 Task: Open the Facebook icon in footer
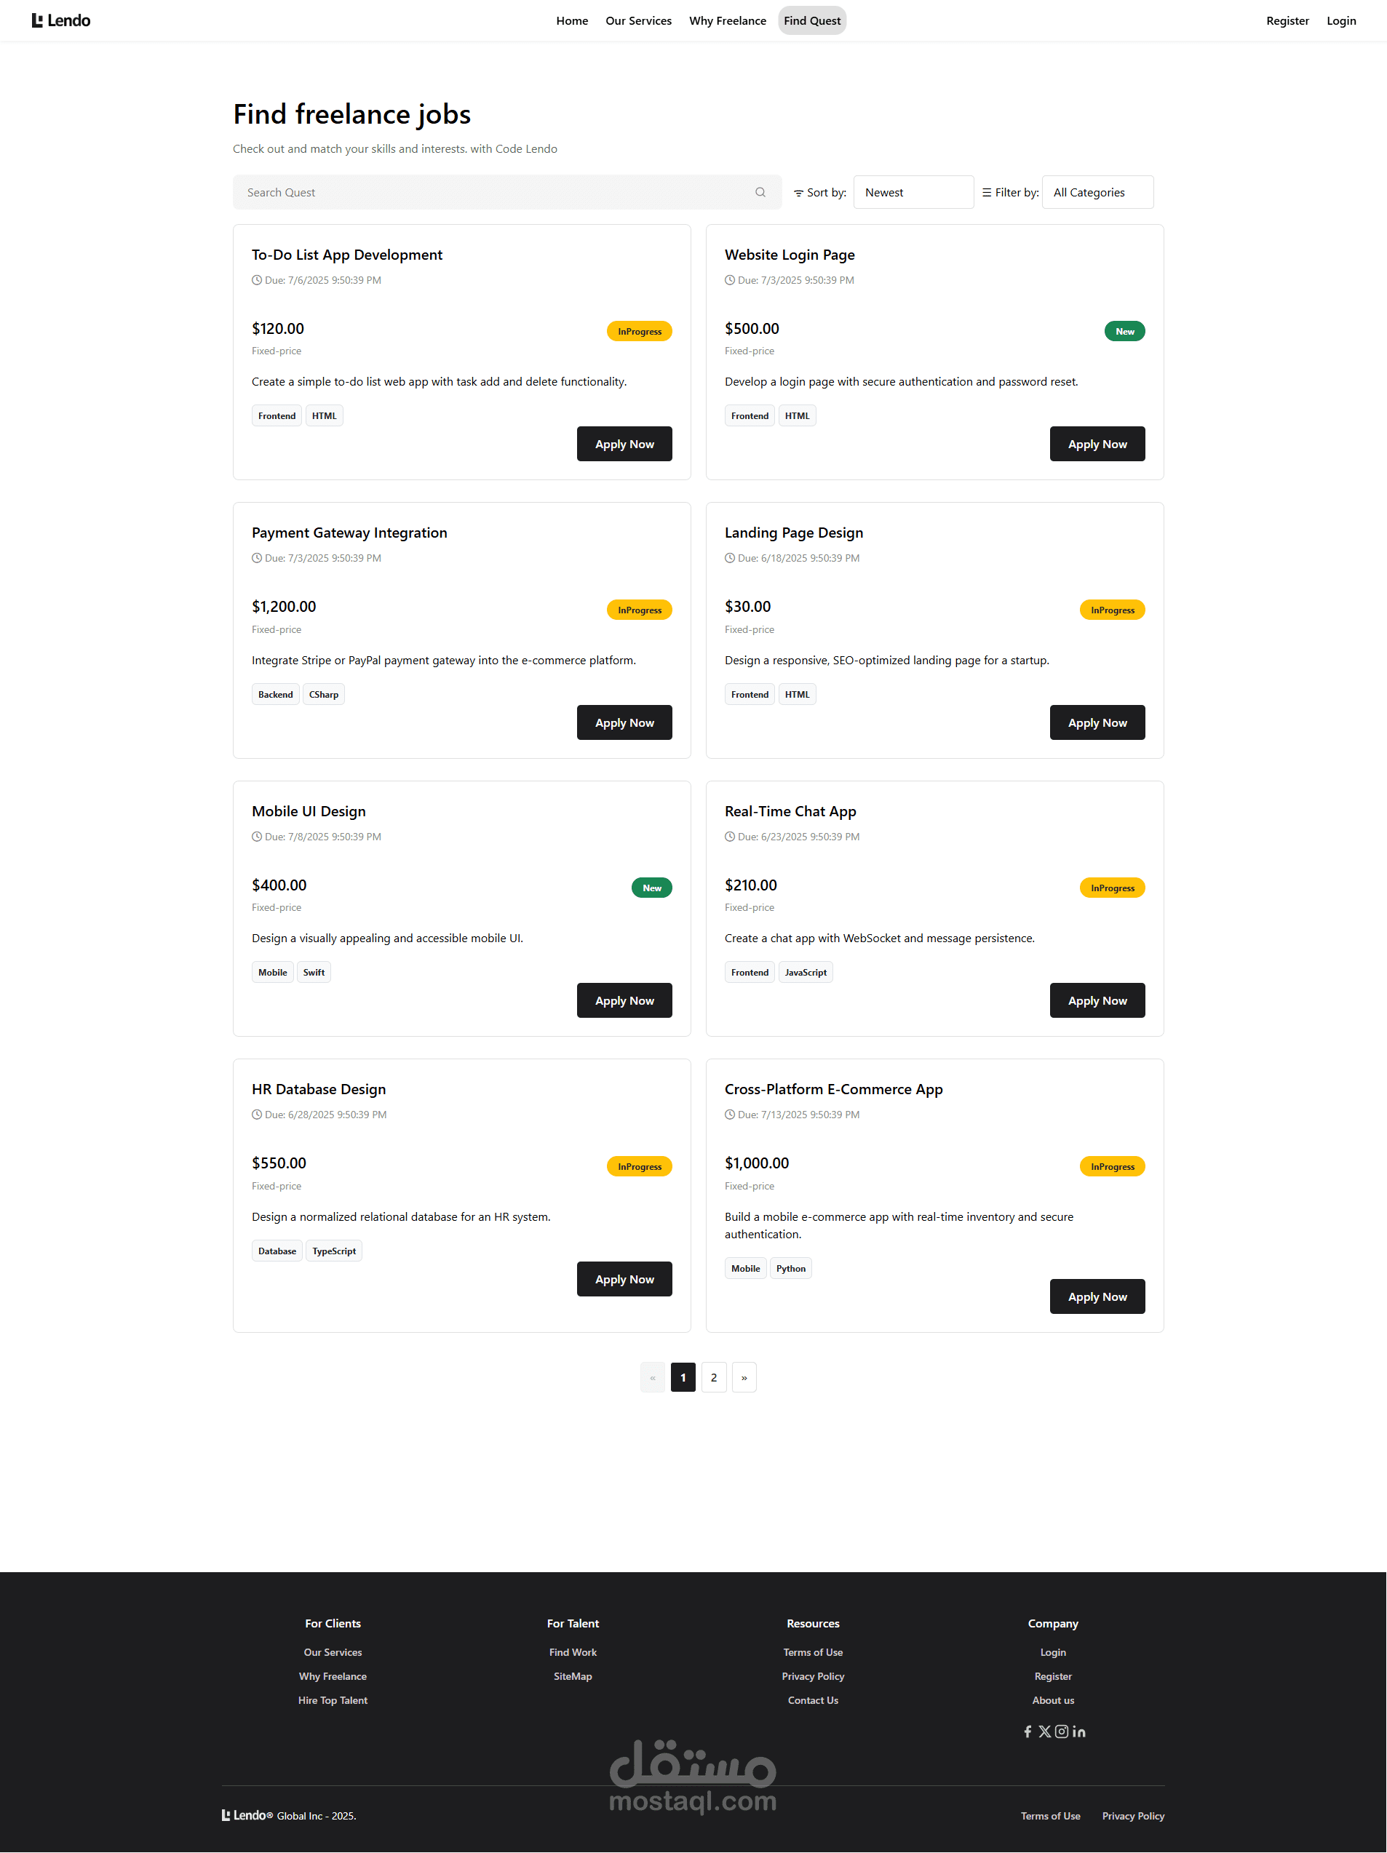point(1028,1732)
